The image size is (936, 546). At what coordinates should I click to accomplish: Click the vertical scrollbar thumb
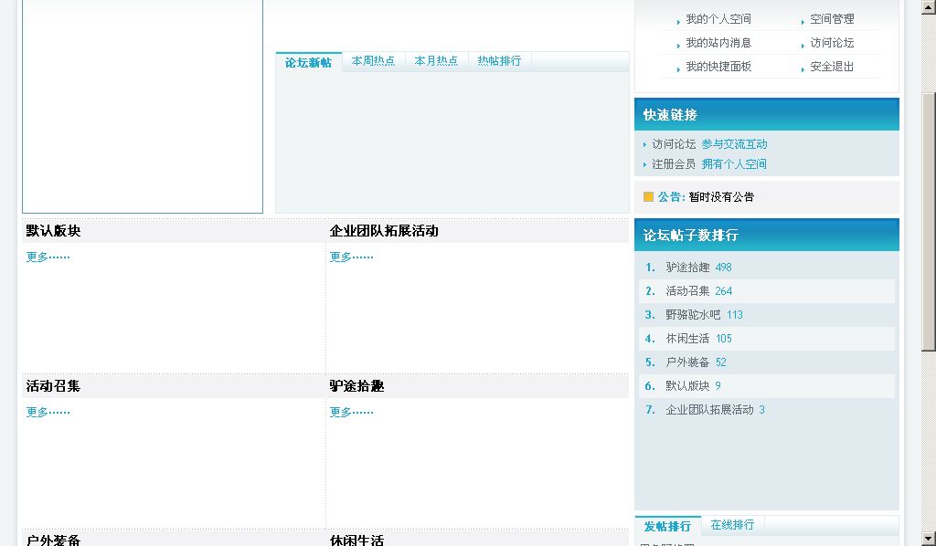click(x=929, y=222)
